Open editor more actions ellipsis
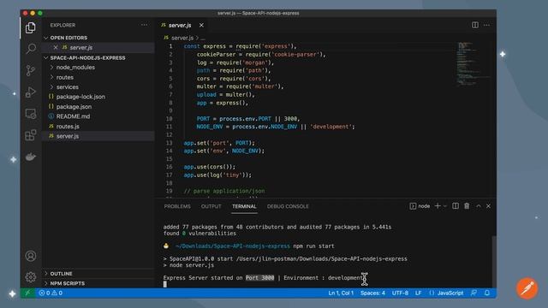548x308 pixels. pyautogui.click(x=486, y=25)
